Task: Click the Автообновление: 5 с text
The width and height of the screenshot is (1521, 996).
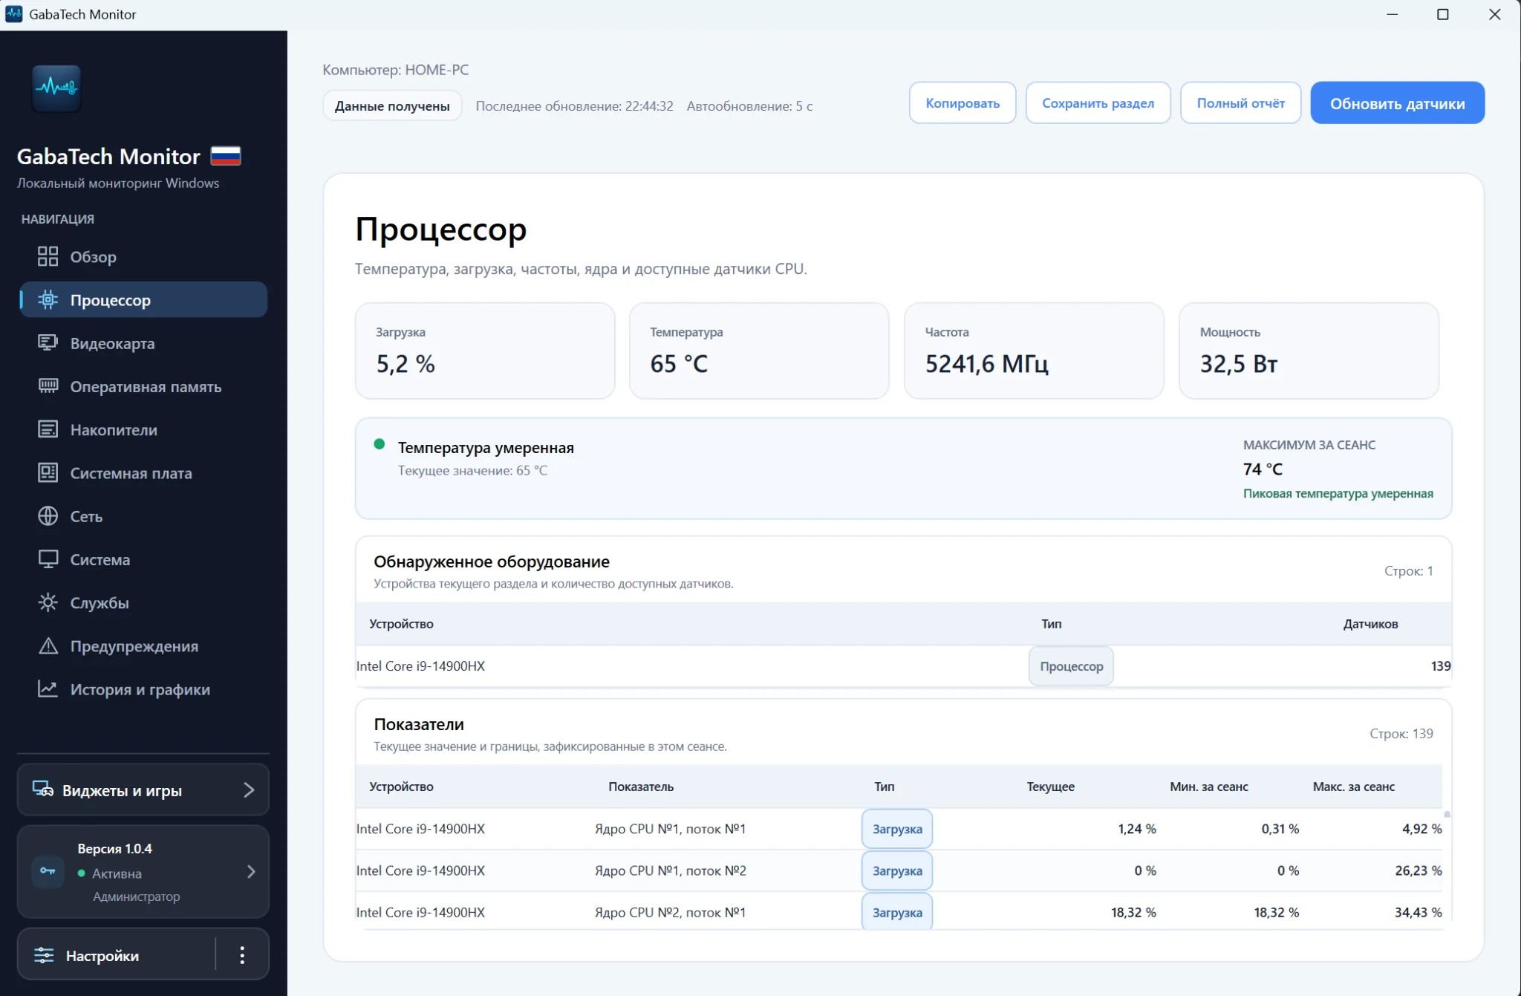Action: 749,105
